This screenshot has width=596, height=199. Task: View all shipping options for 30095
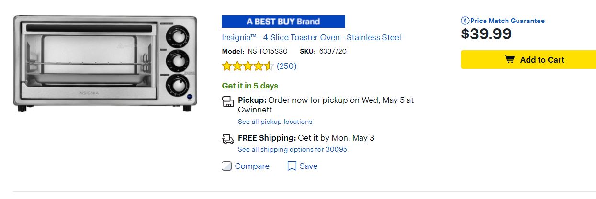point(292,149)
